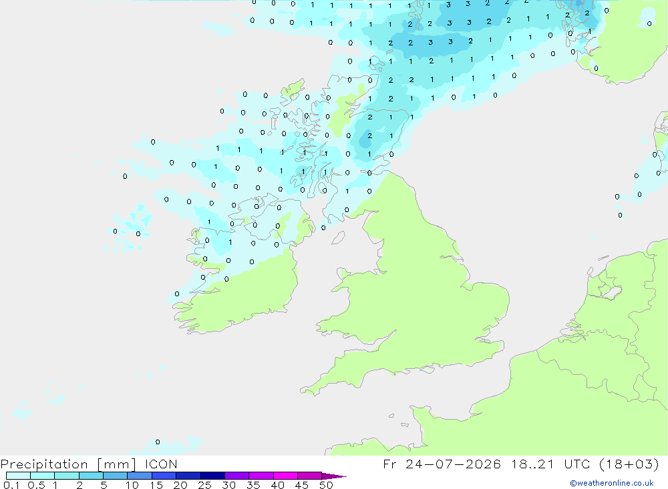Viewport: 668px width, 489px height.
Task: Select the 30–35 mm purple legend swatch
Action: (237, 476)
